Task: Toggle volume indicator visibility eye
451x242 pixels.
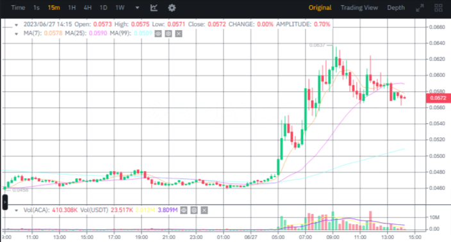Action: point(184,211)
